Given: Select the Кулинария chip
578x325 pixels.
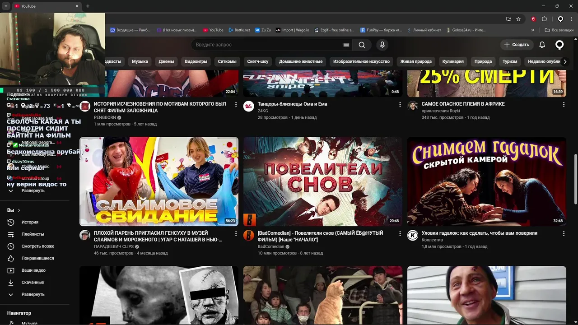Looking at the screenshot, I should tap(453, 61).
